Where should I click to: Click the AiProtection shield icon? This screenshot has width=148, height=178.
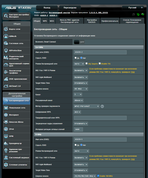[6, 51]
